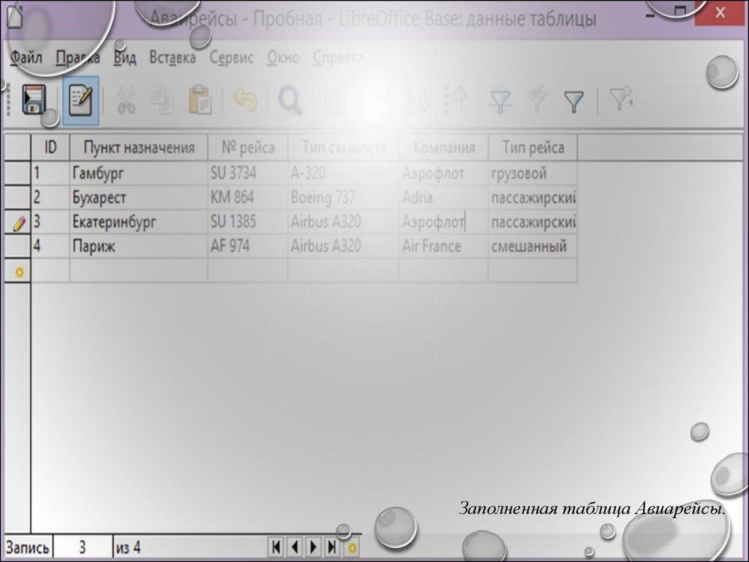Open the Вид menu

(x=125, y=57)
